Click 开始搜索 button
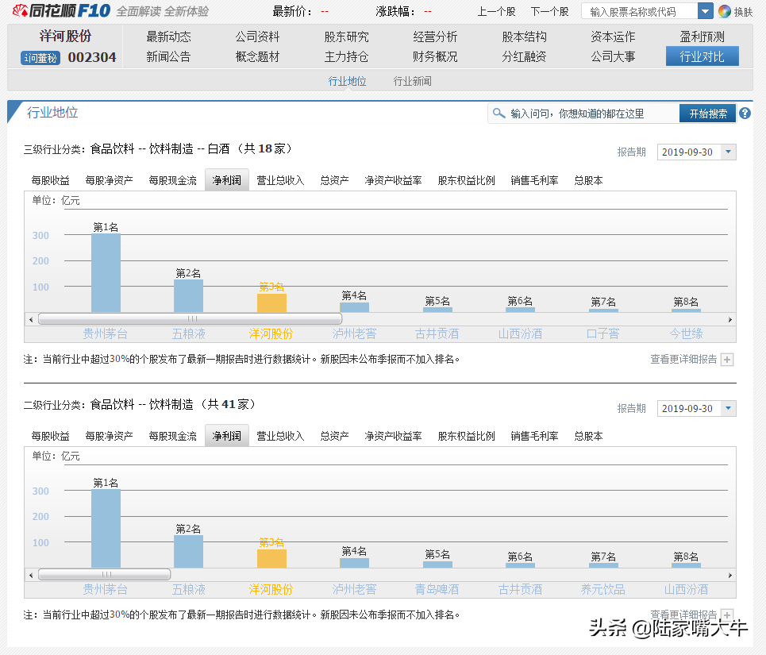The width and height of the screenshot is (766, 655). coord(708,114)
